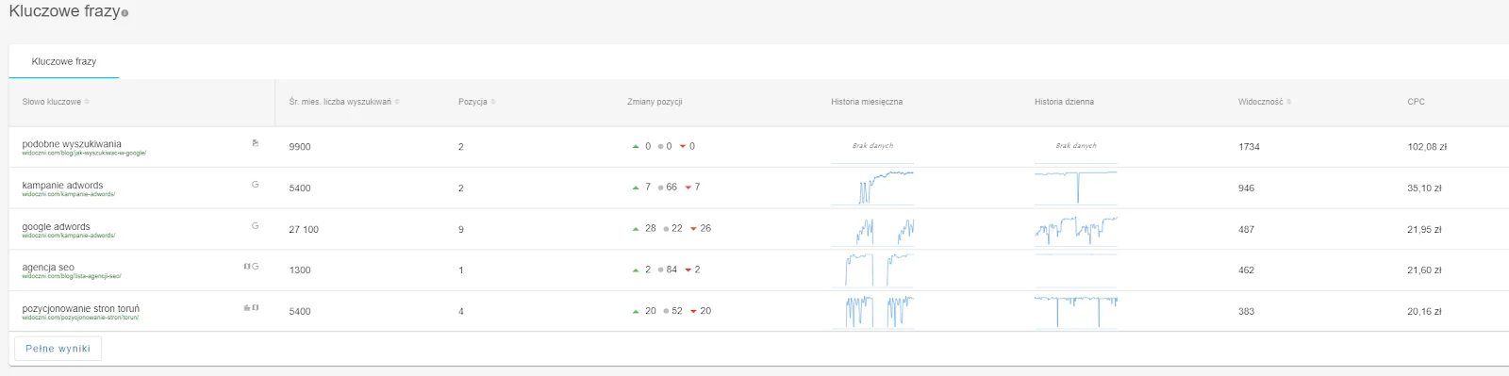Click the G icon in agencja seo row
The height and width of the screenshot is (376, 1509).
tap(255, 267)
